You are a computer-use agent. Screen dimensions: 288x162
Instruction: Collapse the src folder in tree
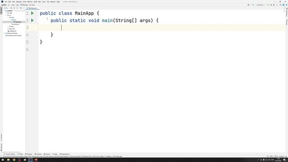click(x=6, y=15)
